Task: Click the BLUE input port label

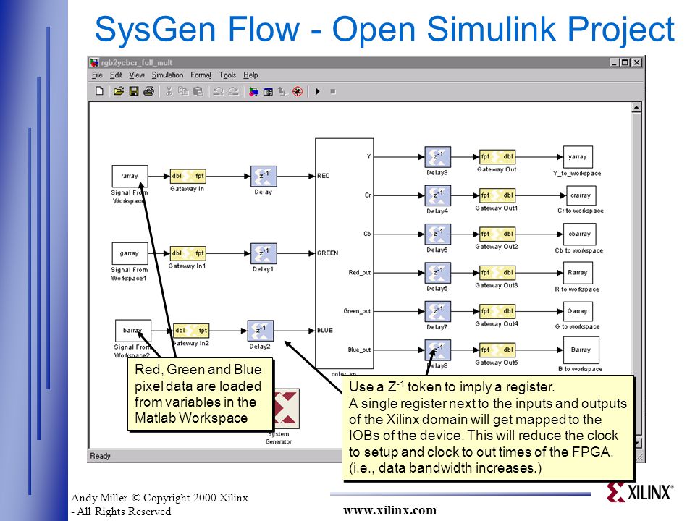Action: pyautogui.click(x=325, y=331)
